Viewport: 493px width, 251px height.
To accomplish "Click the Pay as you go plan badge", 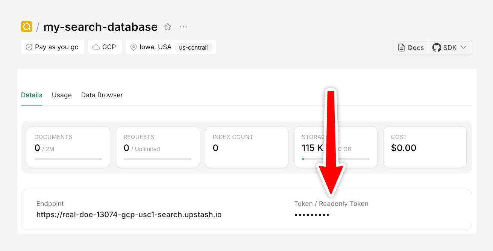I will coord(53,47).
